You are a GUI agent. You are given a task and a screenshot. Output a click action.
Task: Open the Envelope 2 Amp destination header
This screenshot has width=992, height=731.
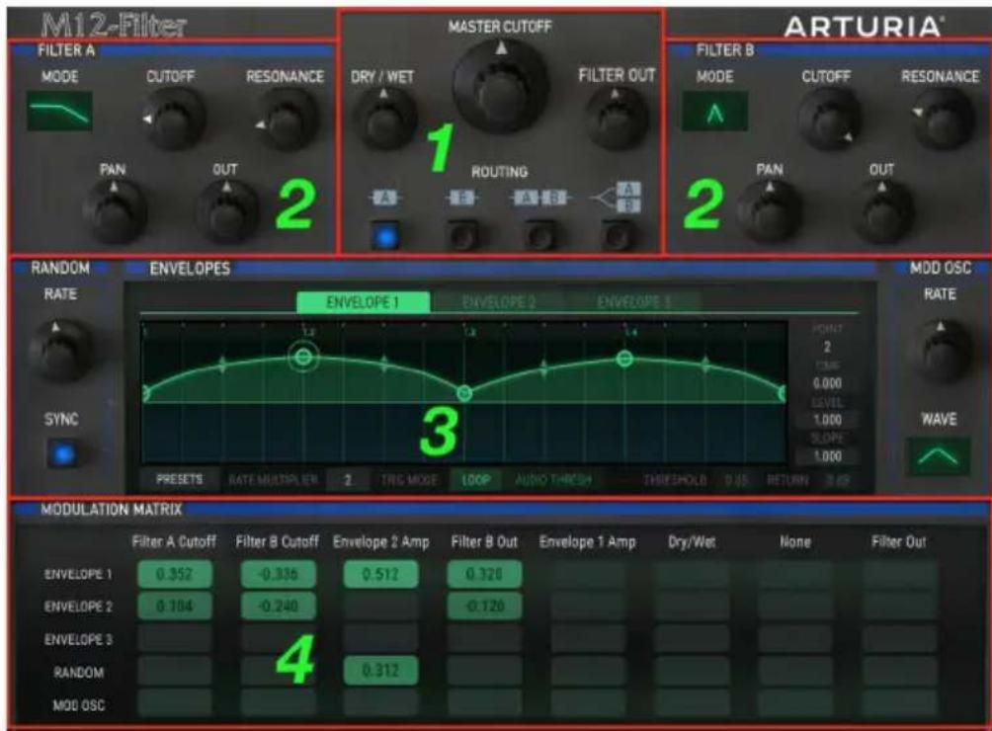coord(380,542)
